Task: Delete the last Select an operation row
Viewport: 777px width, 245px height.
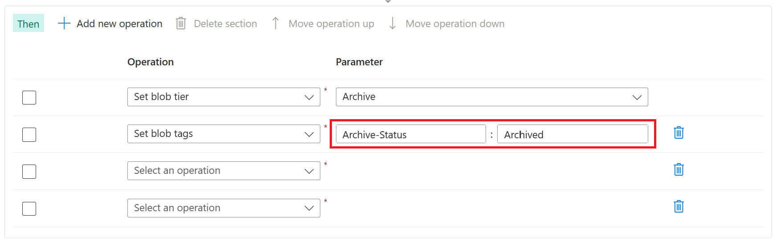Action: [x=679, y=206]
